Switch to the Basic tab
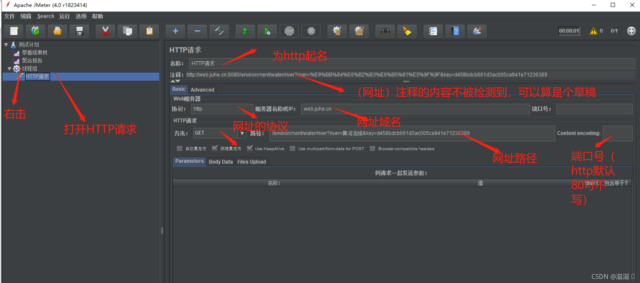This screenshot has height=283, width=640. pyautogui.click(x=179, y=89)
